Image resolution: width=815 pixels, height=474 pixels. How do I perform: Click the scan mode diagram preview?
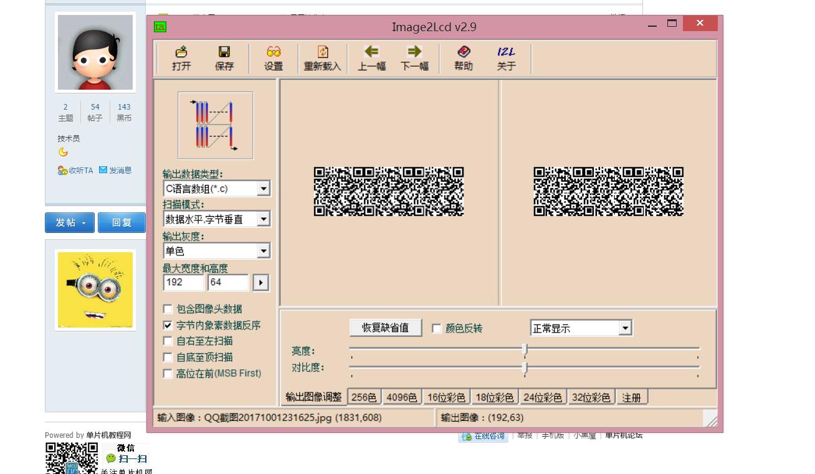click(x=216, y=125)
